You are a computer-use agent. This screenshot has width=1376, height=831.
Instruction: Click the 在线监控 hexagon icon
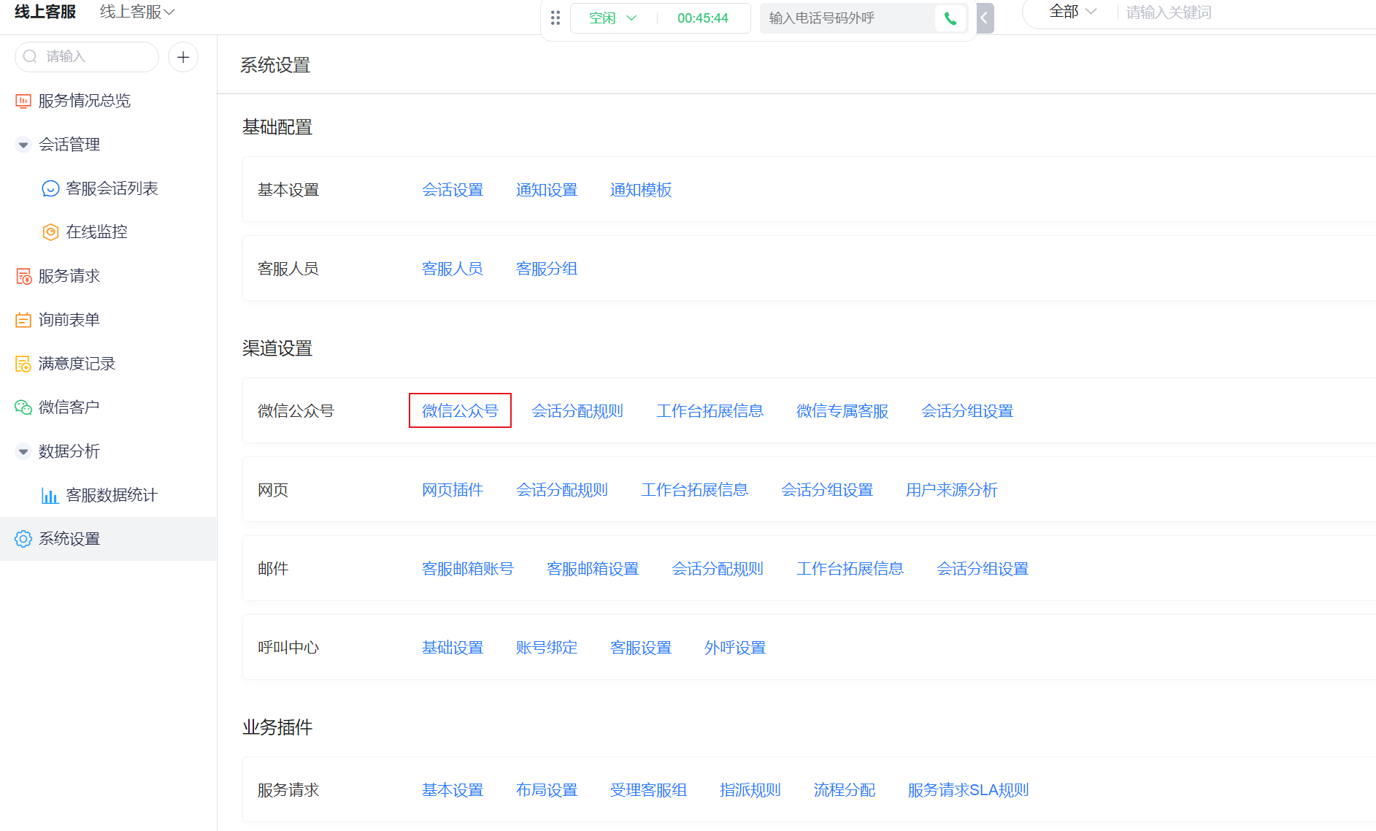pyautogui.click(x=50, y=232)
